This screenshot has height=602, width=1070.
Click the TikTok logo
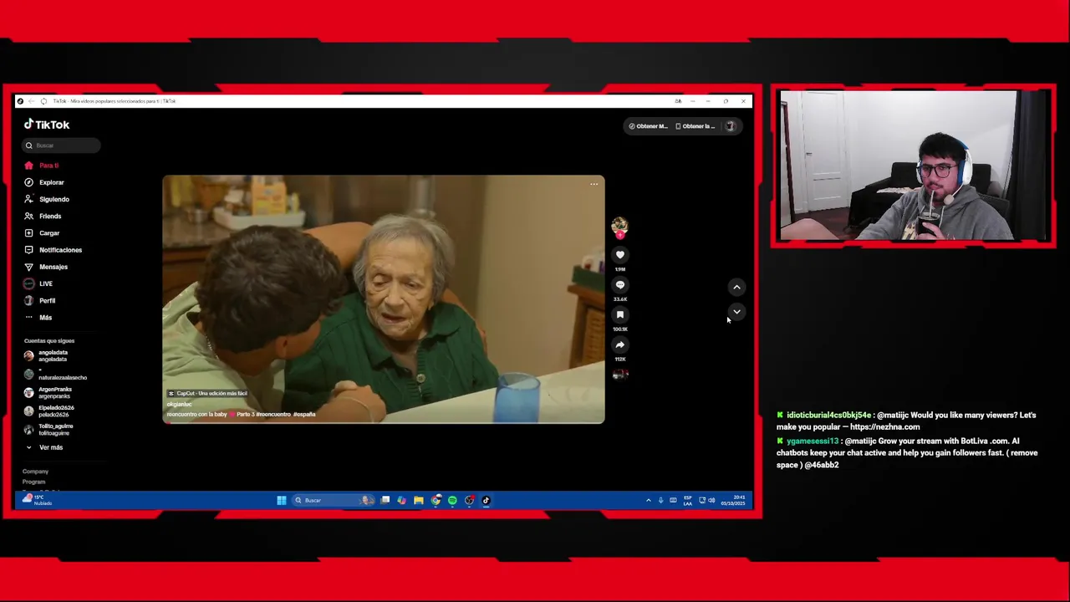pyautogui.click(x=47, y=125)
